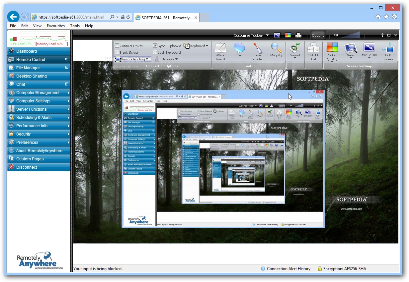This screenshot has height=282, width=409.
Task: Click the multiple monitors icon in top bar
Action: (x=298, y=35)
